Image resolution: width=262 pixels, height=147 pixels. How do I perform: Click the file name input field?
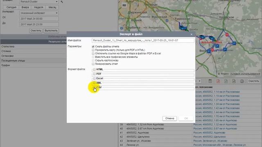[x=143, y=40]
